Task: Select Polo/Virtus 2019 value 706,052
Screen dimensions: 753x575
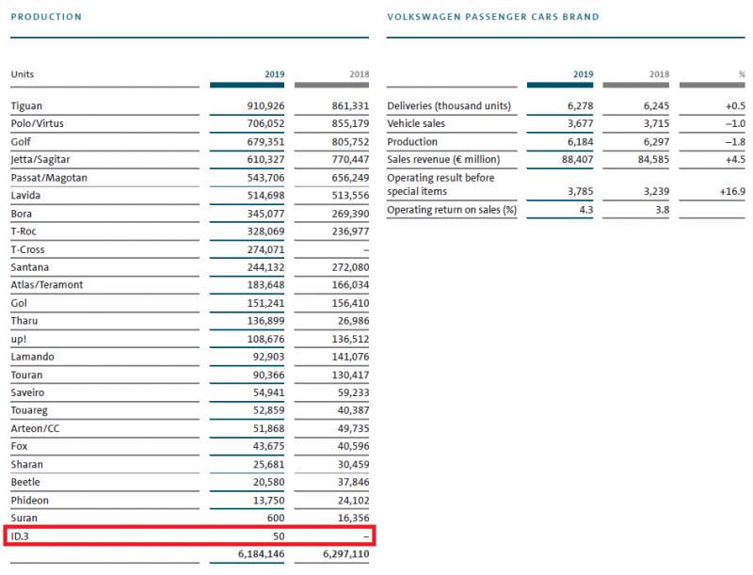Action: point(265,124)
